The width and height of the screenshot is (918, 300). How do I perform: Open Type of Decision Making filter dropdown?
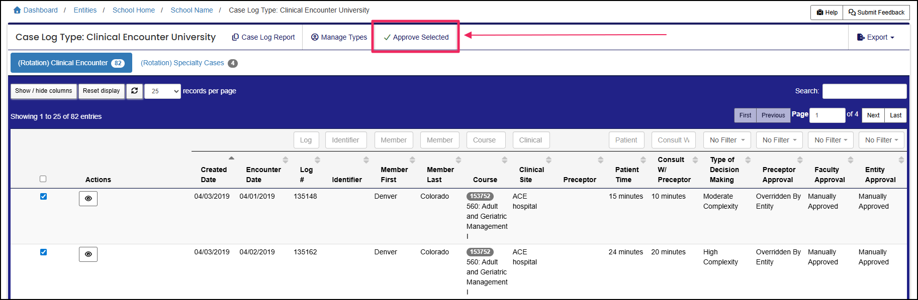727,140
